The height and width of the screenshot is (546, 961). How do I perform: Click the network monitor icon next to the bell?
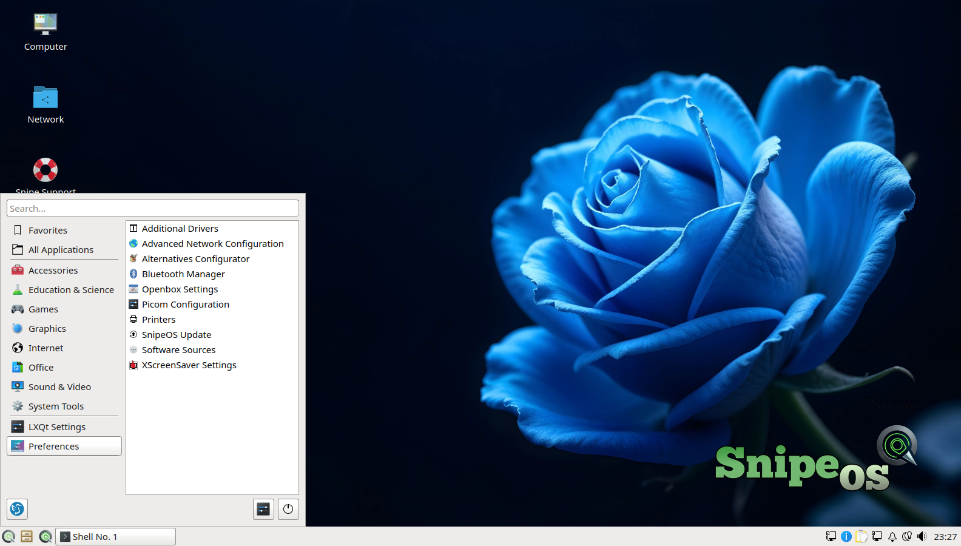coord(877,536)
